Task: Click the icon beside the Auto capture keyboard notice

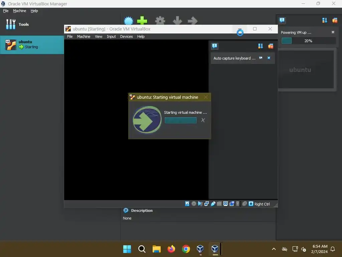Action: tap(261, 58)
